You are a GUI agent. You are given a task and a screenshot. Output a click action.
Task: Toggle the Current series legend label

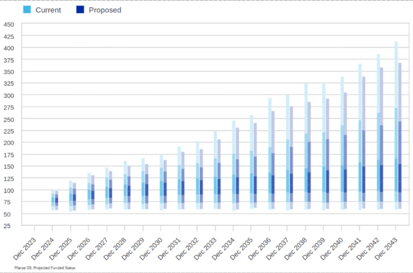coord(48,10)
